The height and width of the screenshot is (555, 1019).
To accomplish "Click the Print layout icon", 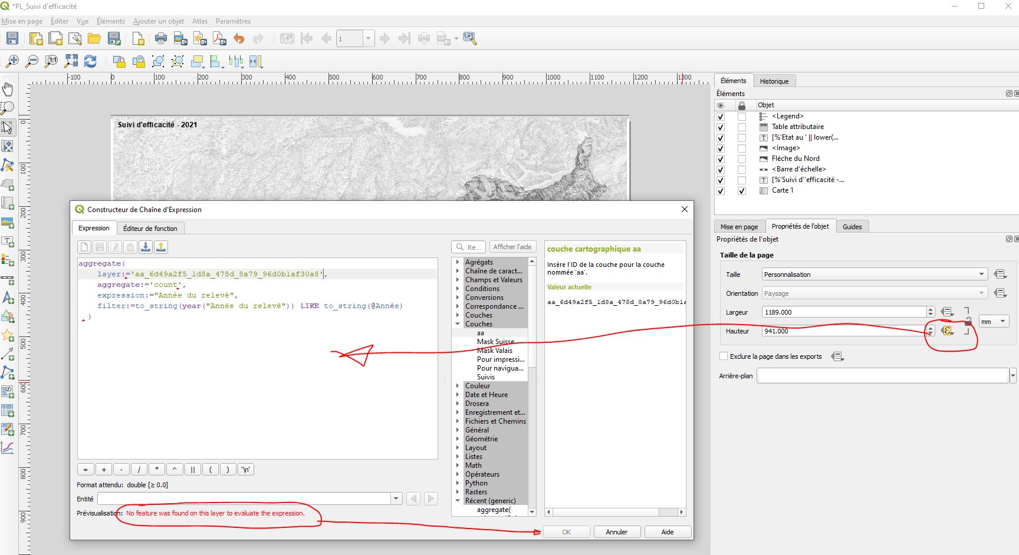I will tap(161, 39).
